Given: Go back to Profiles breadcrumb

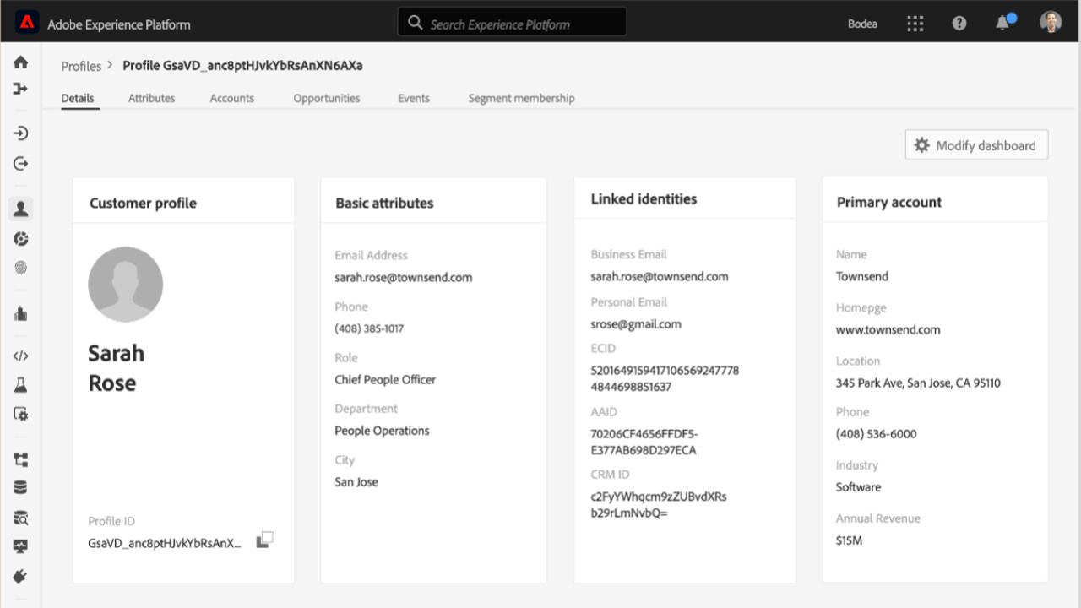Looking at the screenshot, I should pos(81,66).
